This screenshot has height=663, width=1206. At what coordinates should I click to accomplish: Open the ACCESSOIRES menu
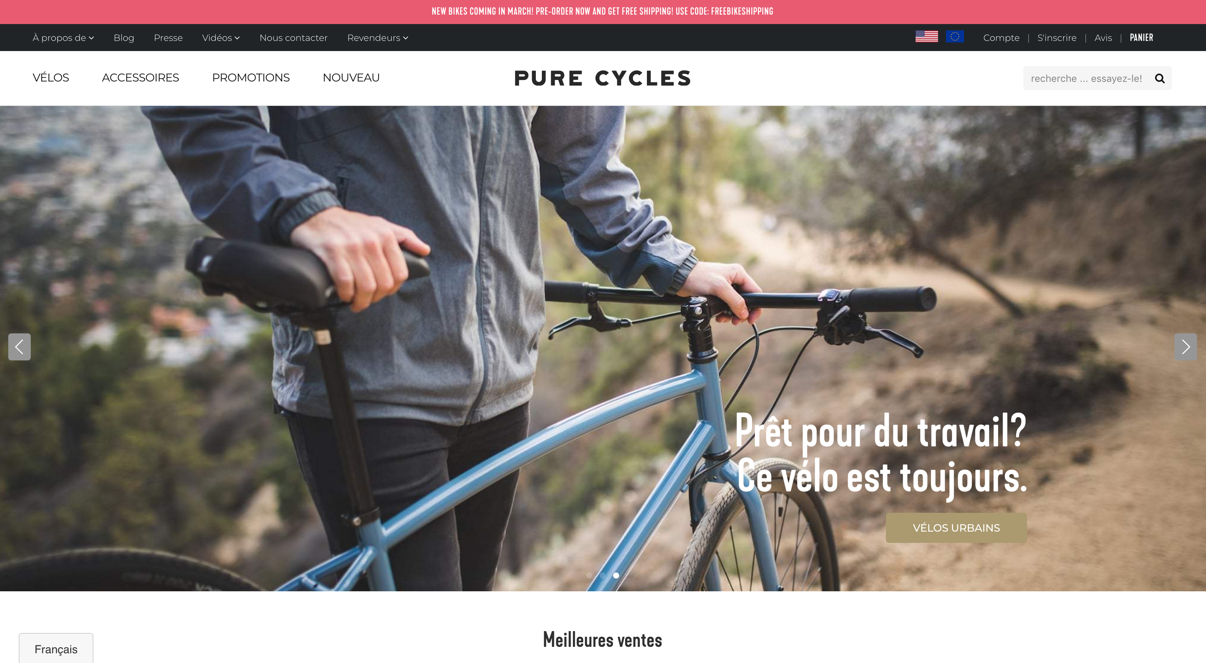tap(140, 78)
